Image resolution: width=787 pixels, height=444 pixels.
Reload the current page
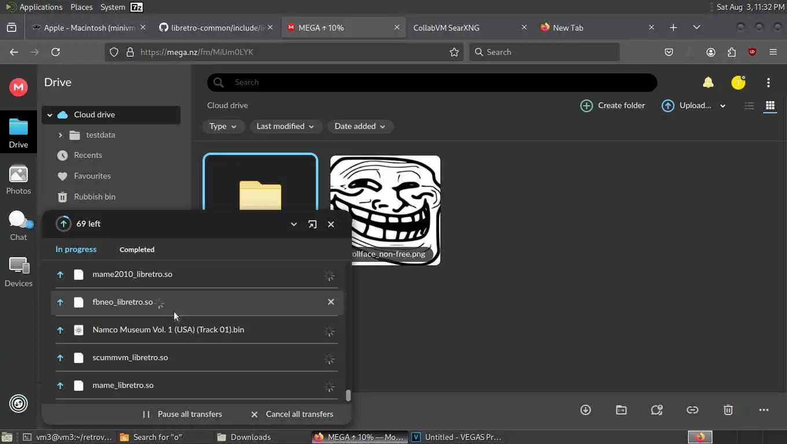click(56, 52)
